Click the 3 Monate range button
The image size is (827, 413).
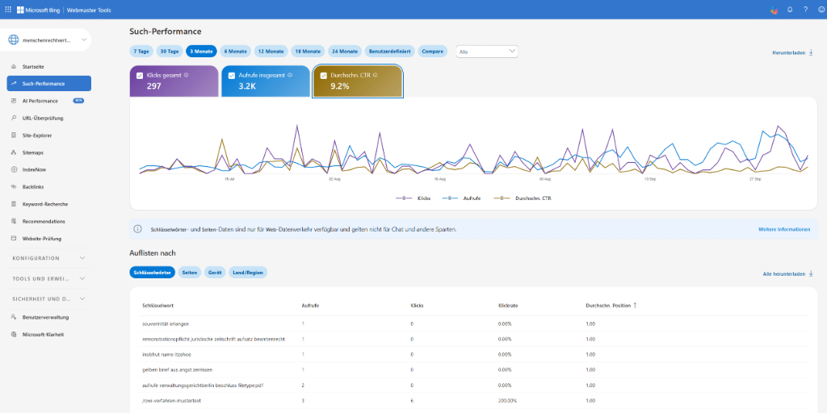click(x=201, y=51)
